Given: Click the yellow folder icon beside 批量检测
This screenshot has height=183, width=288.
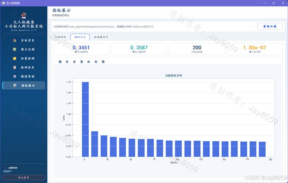Looking at the screenshot, I should tap(15, 58).
